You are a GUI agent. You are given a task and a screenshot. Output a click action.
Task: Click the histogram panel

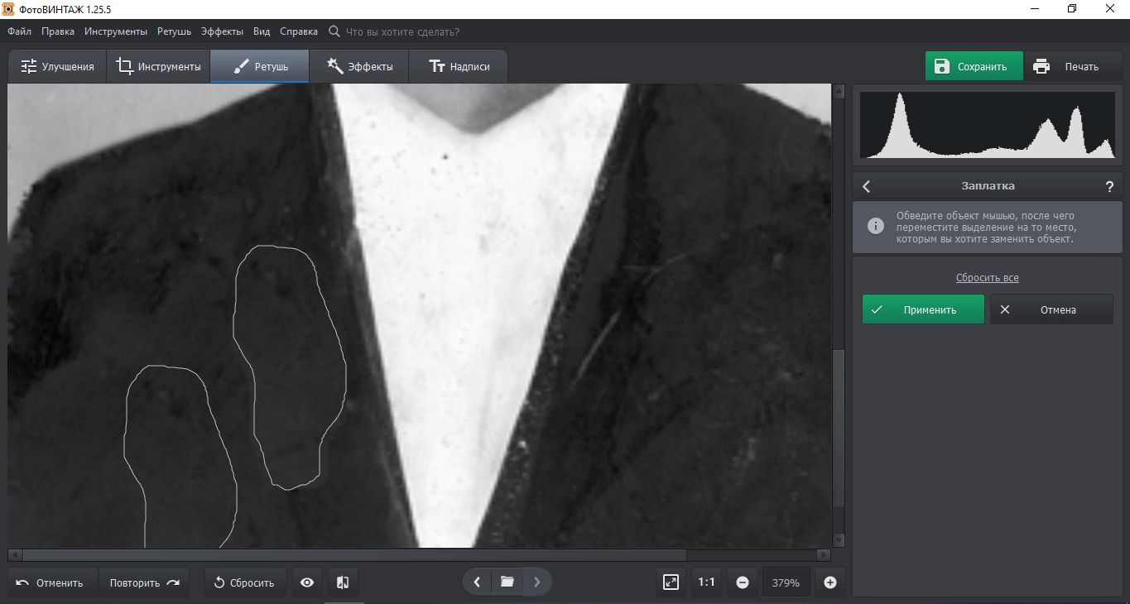[988, 125]
